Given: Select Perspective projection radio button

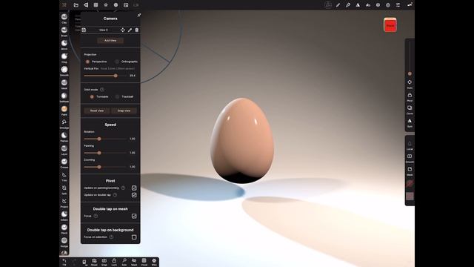Looking at the screenshot, I should 87,62.
